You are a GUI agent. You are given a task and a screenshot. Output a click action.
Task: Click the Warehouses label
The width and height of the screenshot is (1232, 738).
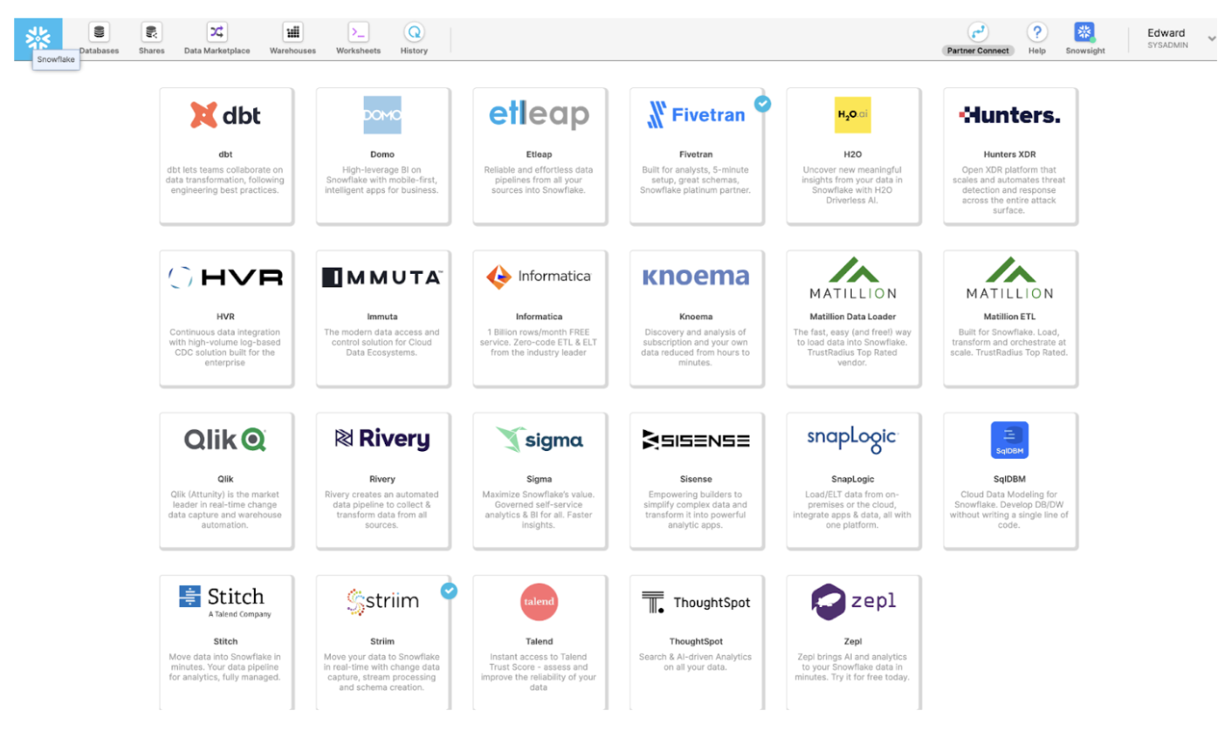293,51
